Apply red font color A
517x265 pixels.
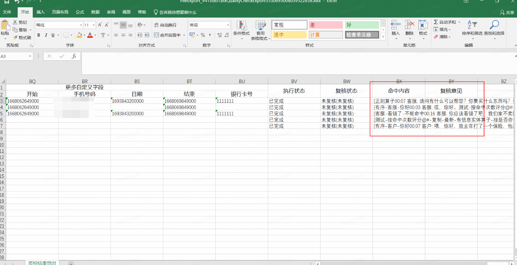(x=90, y=35)
